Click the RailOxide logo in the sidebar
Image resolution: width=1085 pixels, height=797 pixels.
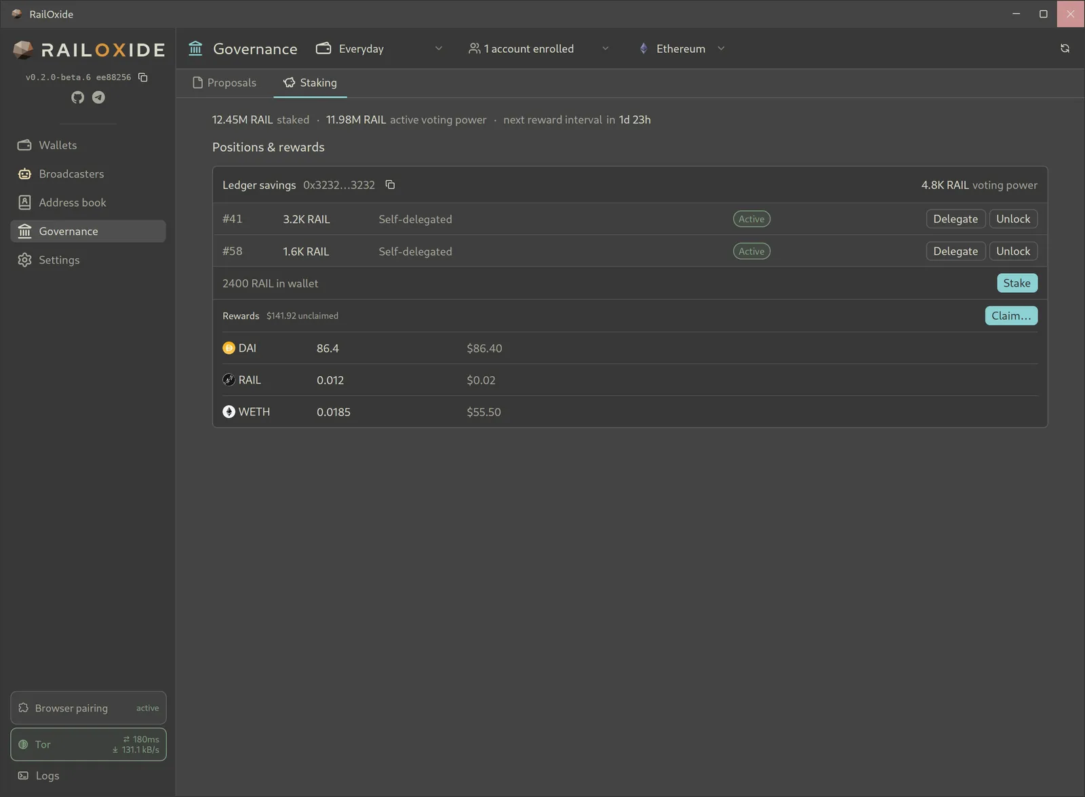(89, 49)
